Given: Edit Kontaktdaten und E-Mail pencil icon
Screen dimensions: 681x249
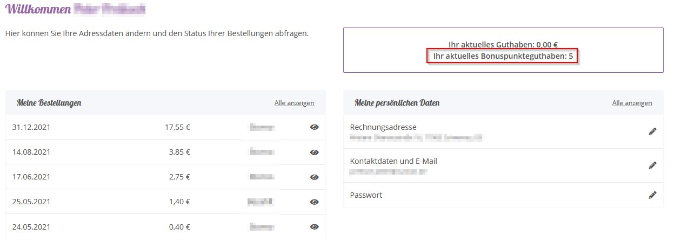Looking at the screenshot, I should (x=652, y=165).
